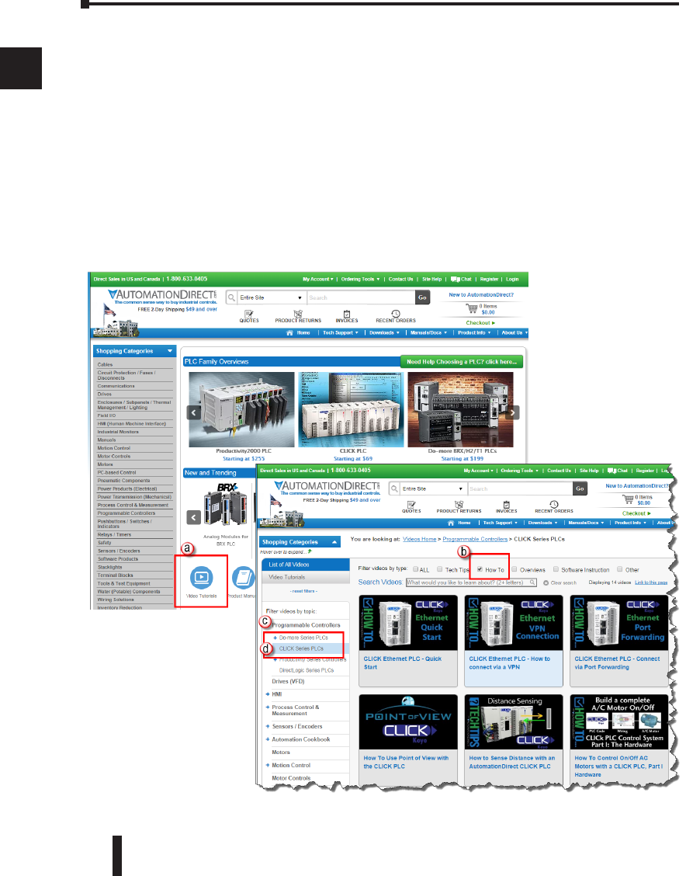Expand Shopping Categories header on homepage

coord(134,351)
